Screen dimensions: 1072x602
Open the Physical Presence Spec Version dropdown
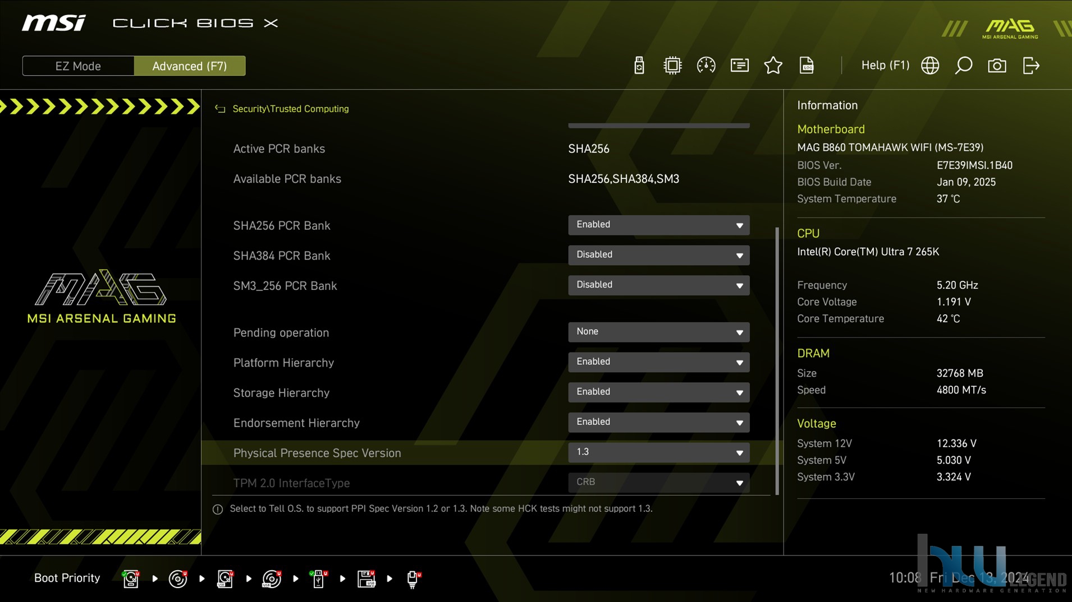click(658, 452)
